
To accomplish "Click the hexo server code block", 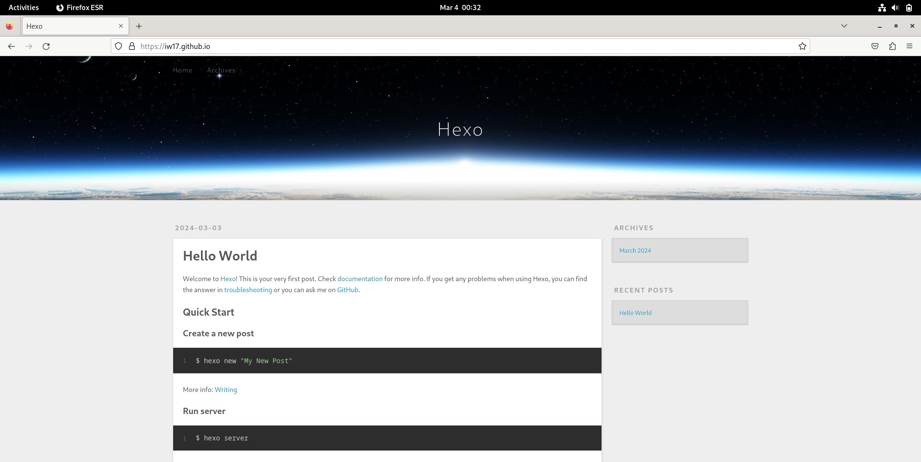I will point(387,438).
